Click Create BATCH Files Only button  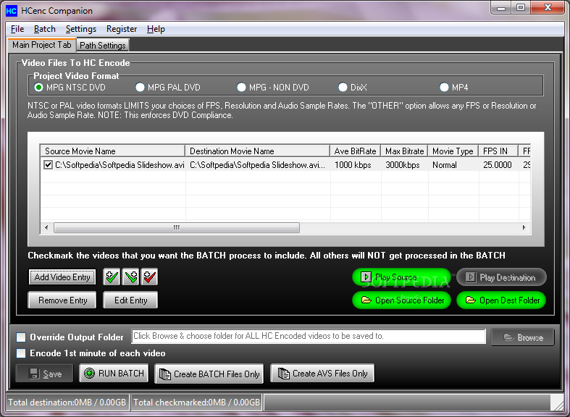pos(209,374)
